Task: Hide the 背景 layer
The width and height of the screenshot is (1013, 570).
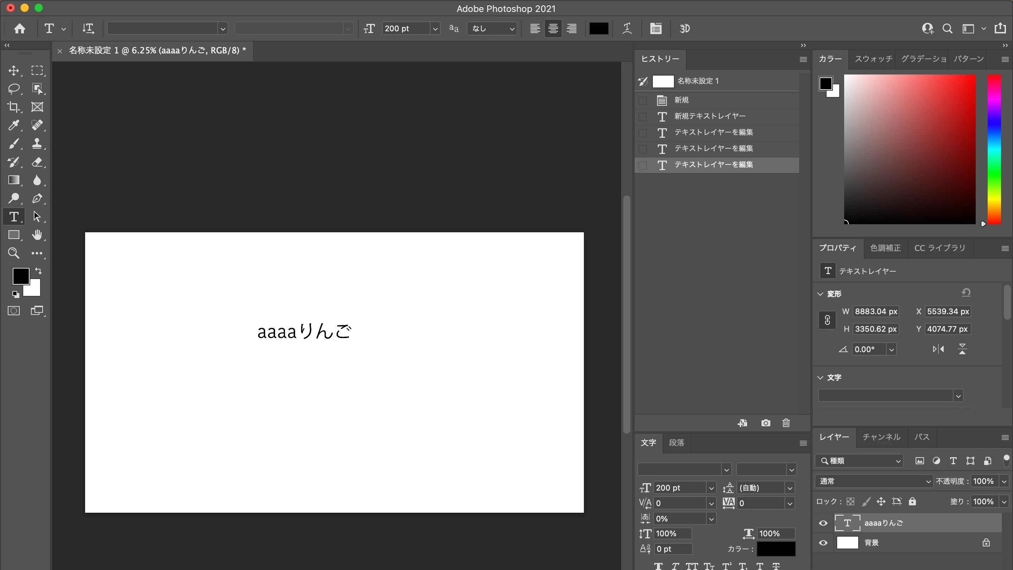Action: pyautogui.click(x=823, y=543)
